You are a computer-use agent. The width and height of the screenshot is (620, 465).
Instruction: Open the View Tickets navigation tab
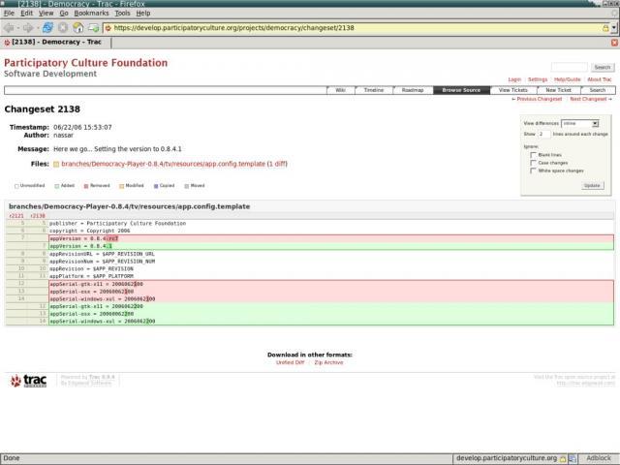(x=512, y=90)
